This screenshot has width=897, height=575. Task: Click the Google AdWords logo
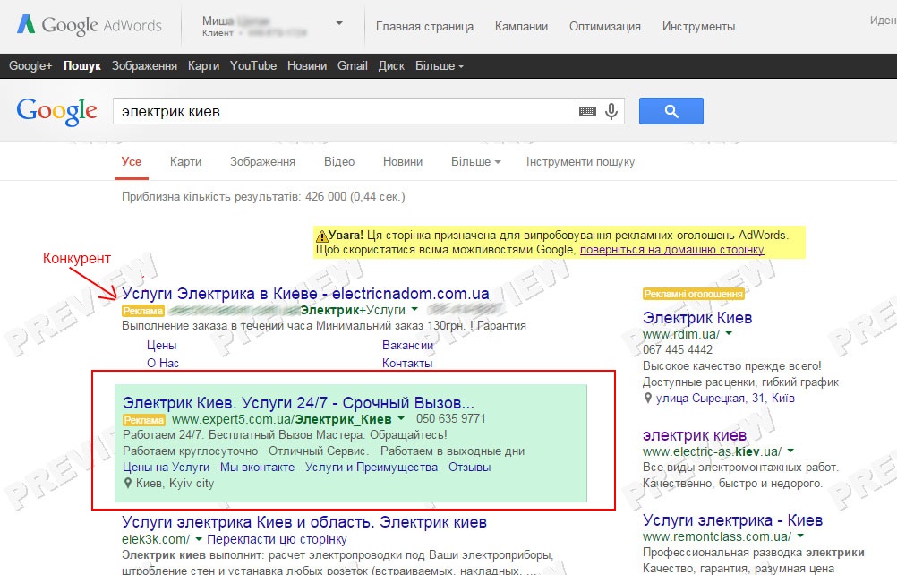(90, 25)
